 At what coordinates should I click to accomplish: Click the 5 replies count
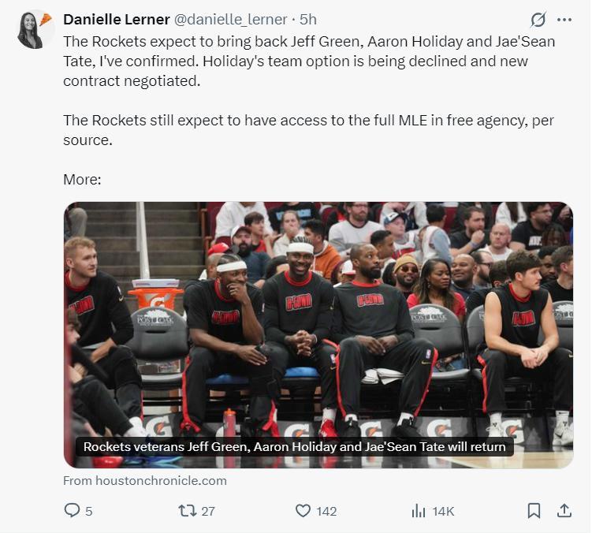89,512
